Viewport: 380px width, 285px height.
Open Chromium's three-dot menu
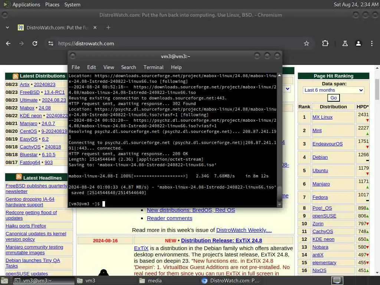371,43
